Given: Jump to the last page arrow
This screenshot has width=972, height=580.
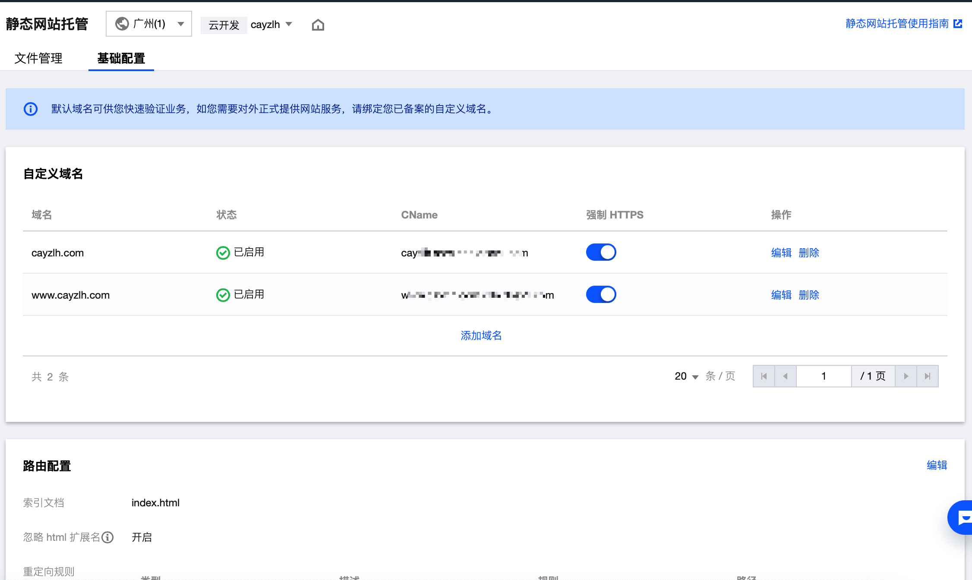Looking at the screenshot, I should pyautogui.click(x=927, y=376).
